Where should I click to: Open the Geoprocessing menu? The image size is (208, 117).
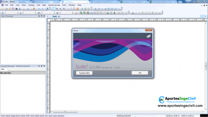click(x=54, y=5)
